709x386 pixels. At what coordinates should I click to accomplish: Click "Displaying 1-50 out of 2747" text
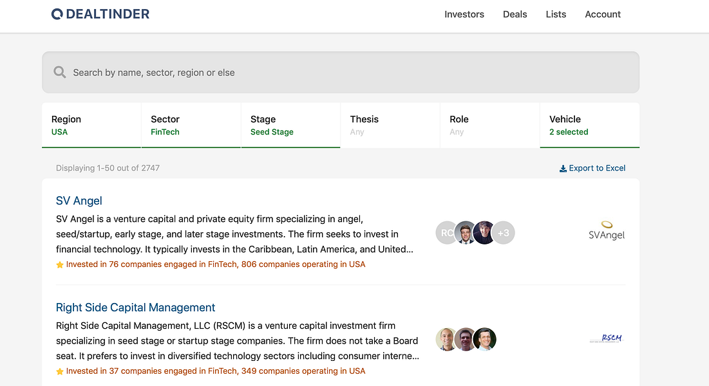tap(108, 168)
